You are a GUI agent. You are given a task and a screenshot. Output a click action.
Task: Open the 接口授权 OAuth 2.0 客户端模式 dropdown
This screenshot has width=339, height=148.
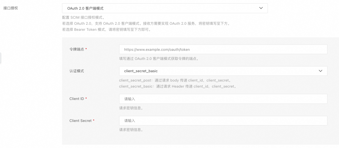tap(165, 8)
